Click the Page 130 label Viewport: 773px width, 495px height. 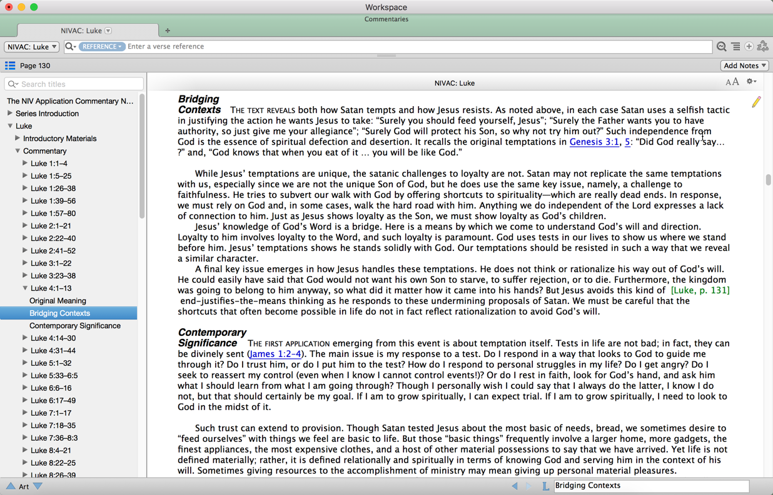pos(35,66)
